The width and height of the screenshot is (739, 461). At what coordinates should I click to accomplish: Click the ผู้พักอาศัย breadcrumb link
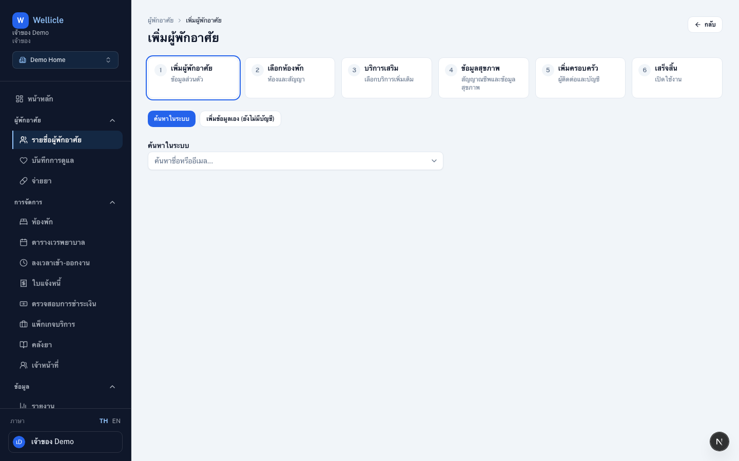[161, 20]
